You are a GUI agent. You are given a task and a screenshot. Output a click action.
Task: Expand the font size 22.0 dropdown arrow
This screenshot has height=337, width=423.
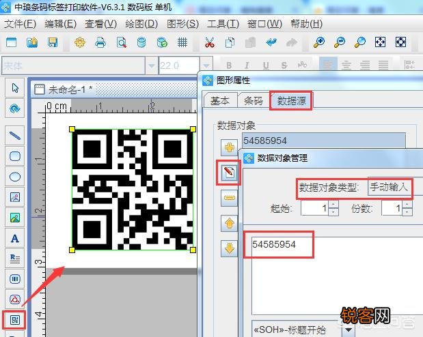coord(206,65)
